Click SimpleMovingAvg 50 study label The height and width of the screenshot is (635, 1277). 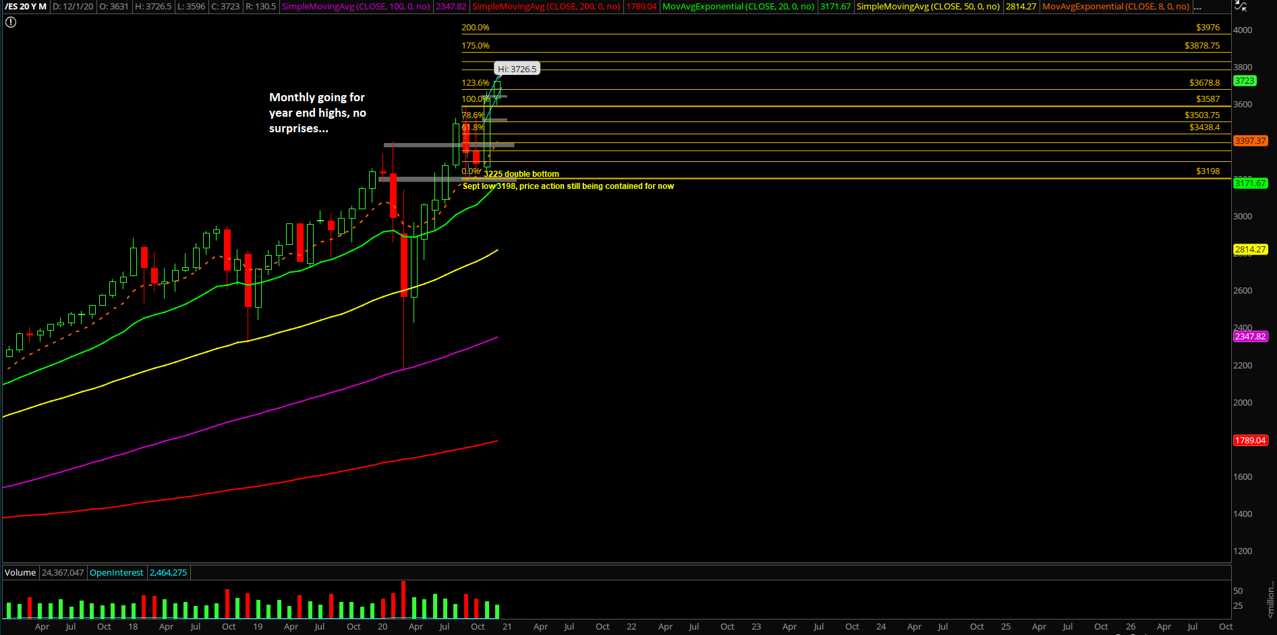coord(928,7)
